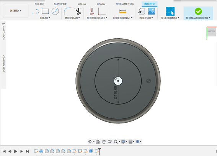Image resolution: width=217 pixels, height=156 pixels.
Task: Jump to timeline start
Action: (4, 151)
